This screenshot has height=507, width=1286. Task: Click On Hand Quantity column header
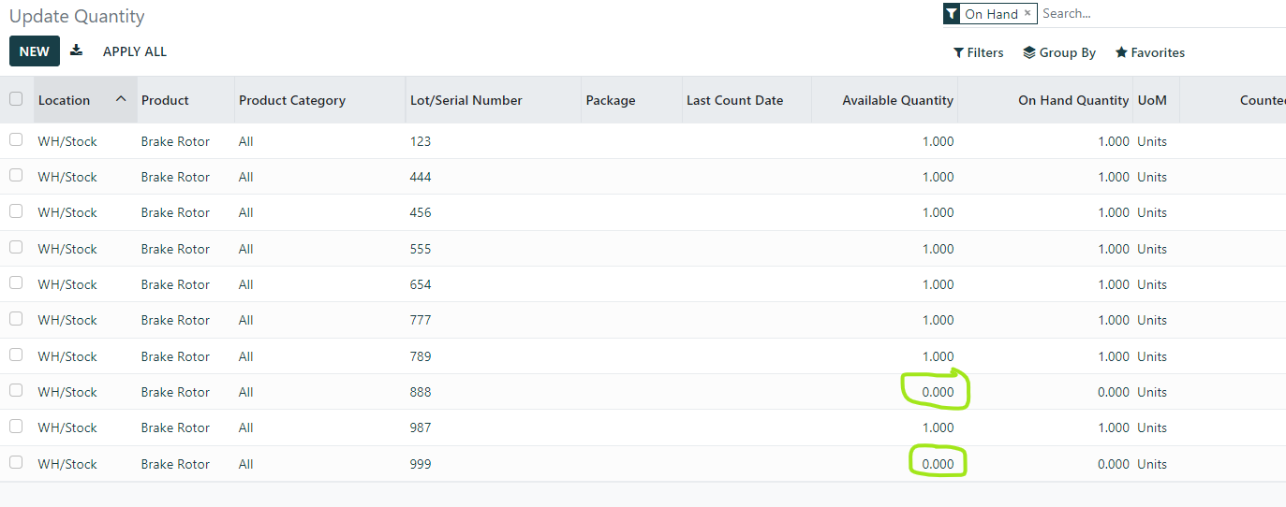(x=1073, y=100)
